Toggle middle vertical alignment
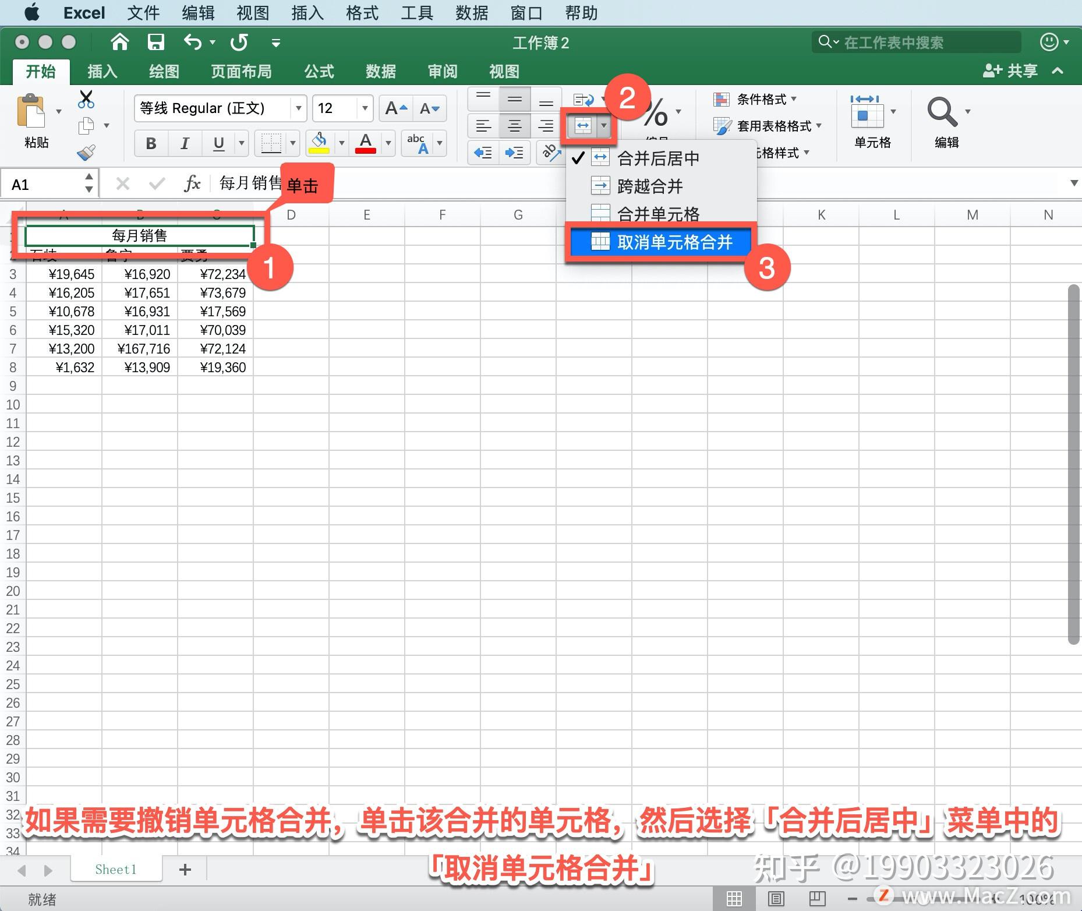 tap(515, 99)
